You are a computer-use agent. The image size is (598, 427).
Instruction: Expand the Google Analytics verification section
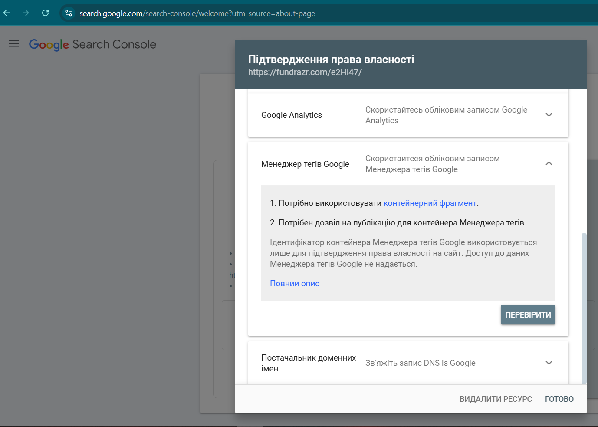click(549, 115)
